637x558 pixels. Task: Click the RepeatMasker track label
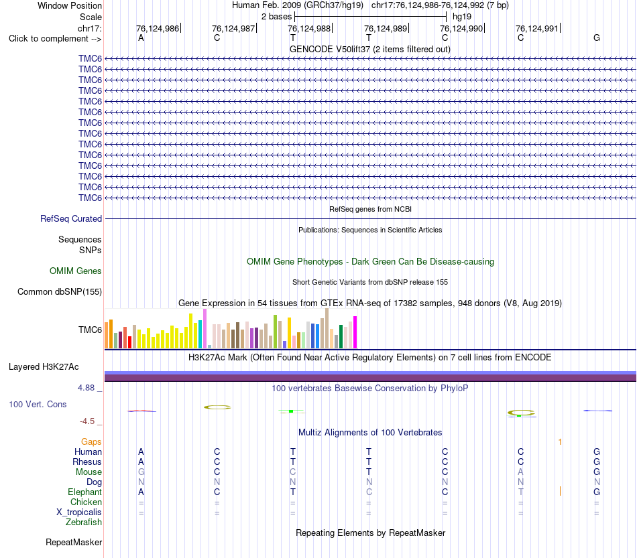(74, 542)
